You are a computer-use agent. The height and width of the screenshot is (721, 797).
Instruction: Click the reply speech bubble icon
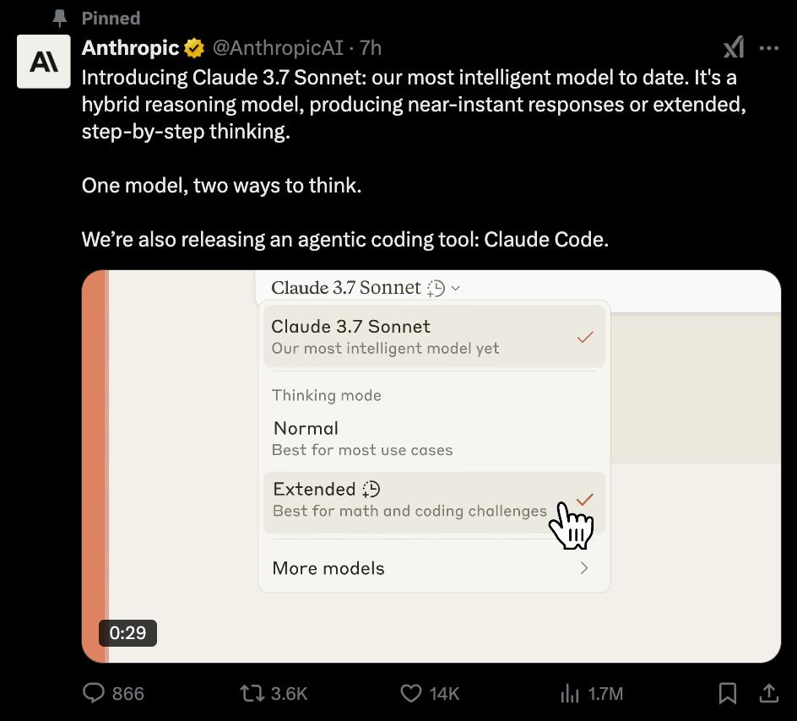pos(94,693)
